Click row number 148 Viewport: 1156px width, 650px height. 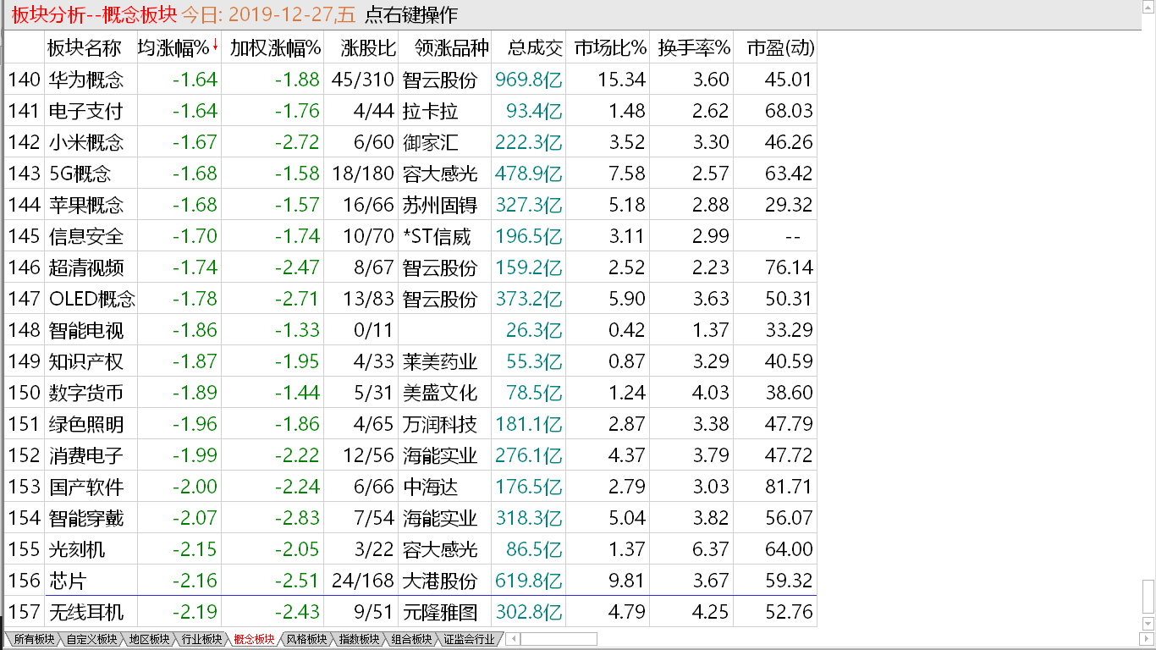pos(24,330)
